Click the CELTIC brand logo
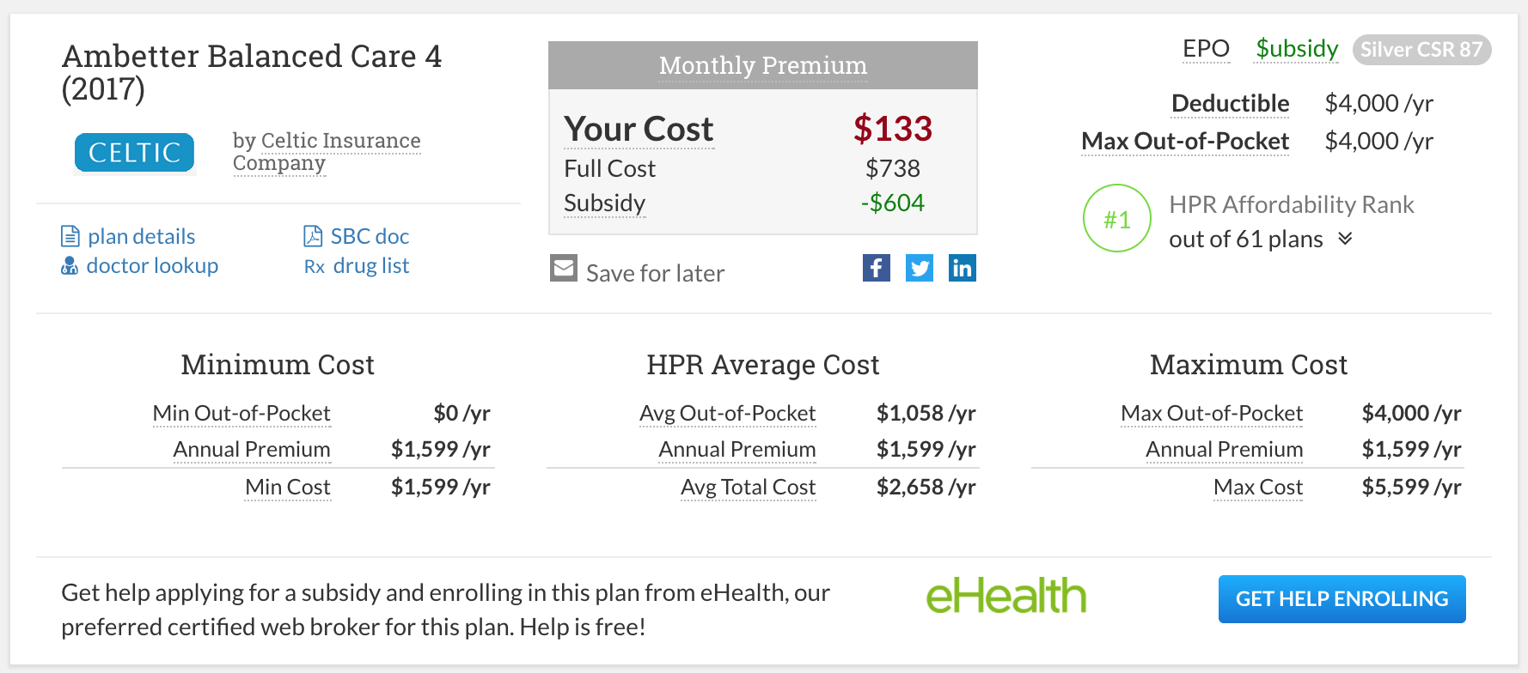 point(133,153)
